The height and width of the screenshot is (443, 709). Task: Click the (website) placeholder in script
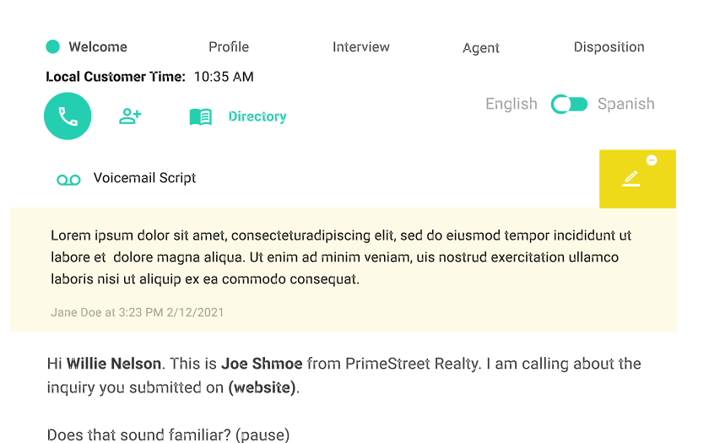point(262,388)
